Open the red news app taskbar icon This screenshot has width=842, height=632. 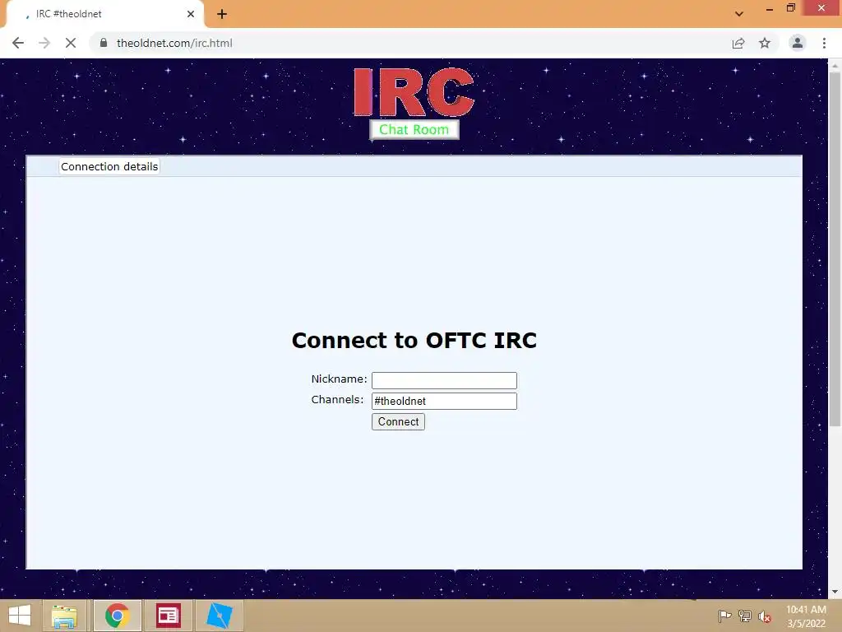(168, 616)
